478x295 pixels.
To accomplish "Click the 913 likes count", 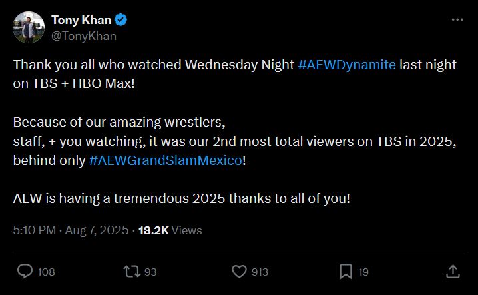I will 260,271.
